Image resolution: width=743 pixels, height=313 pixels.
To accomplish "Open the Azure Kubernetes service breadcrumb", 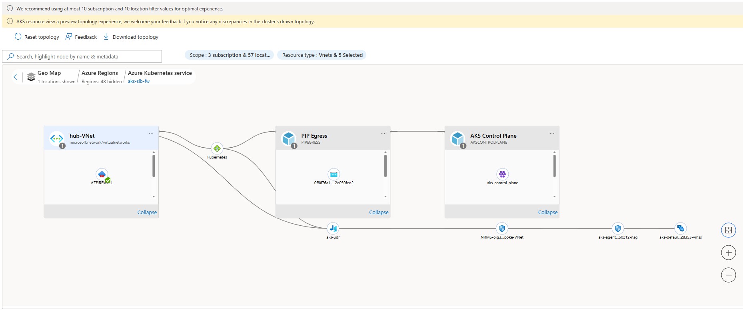I will [160, 73].
